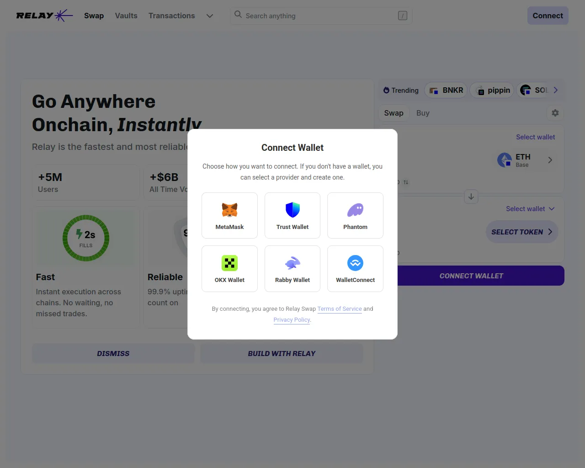This screenshot has height=468, width=585.
Task: Open the SELECT TOKEN picker
Action: 522,232
